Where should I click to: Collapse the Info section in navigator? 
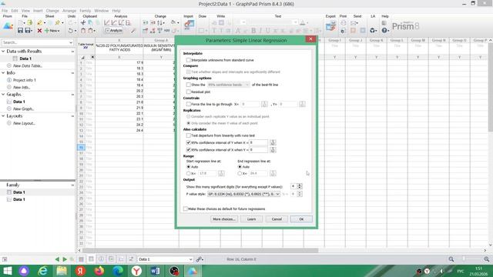pos(3,73)
